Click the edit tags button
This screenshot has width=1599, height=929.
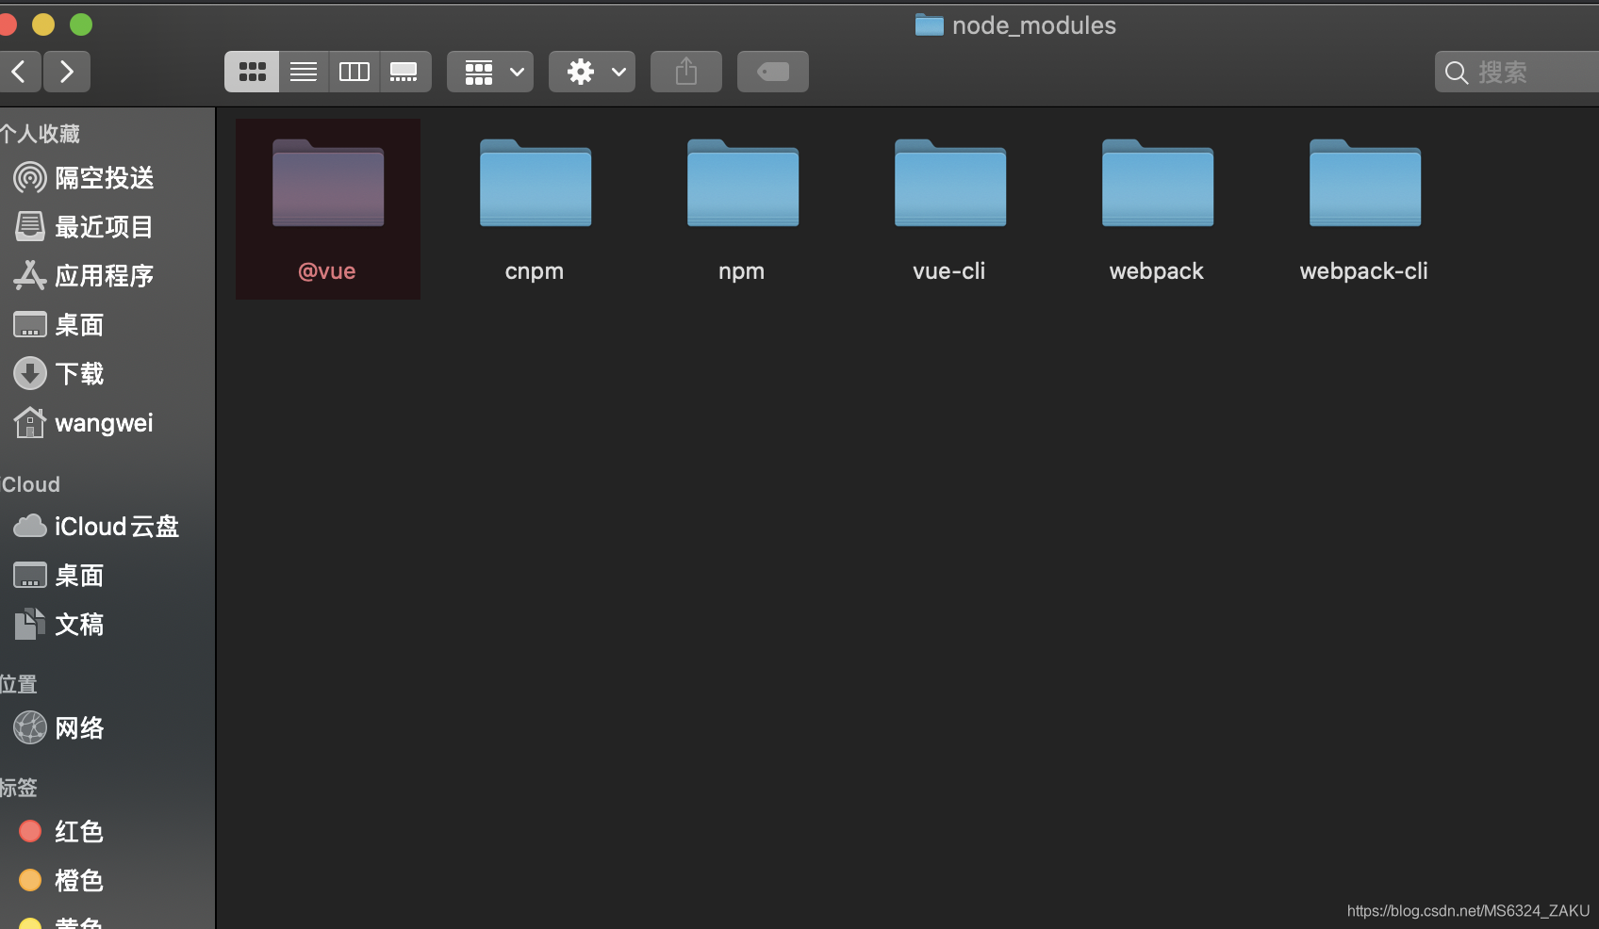coord(773,72)
